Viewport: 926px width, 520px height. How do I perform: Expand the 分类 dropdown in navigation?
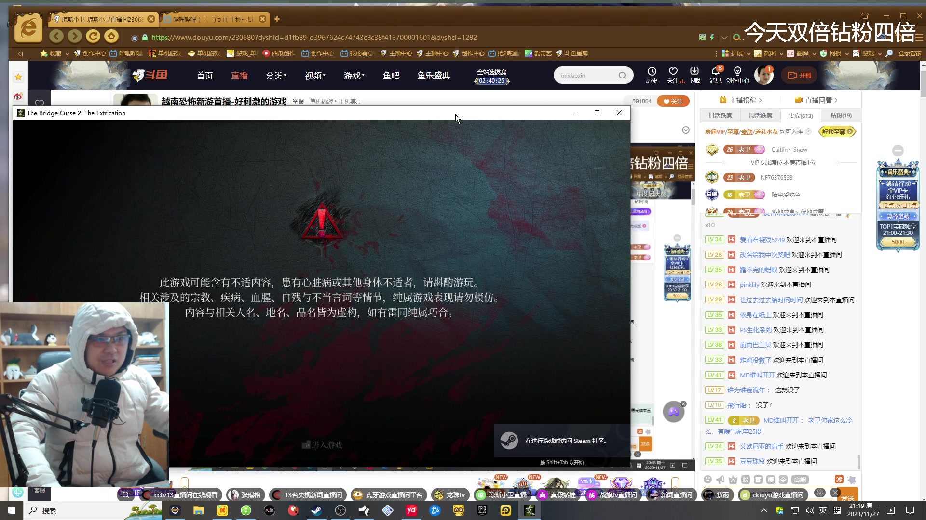coord(276,76)
